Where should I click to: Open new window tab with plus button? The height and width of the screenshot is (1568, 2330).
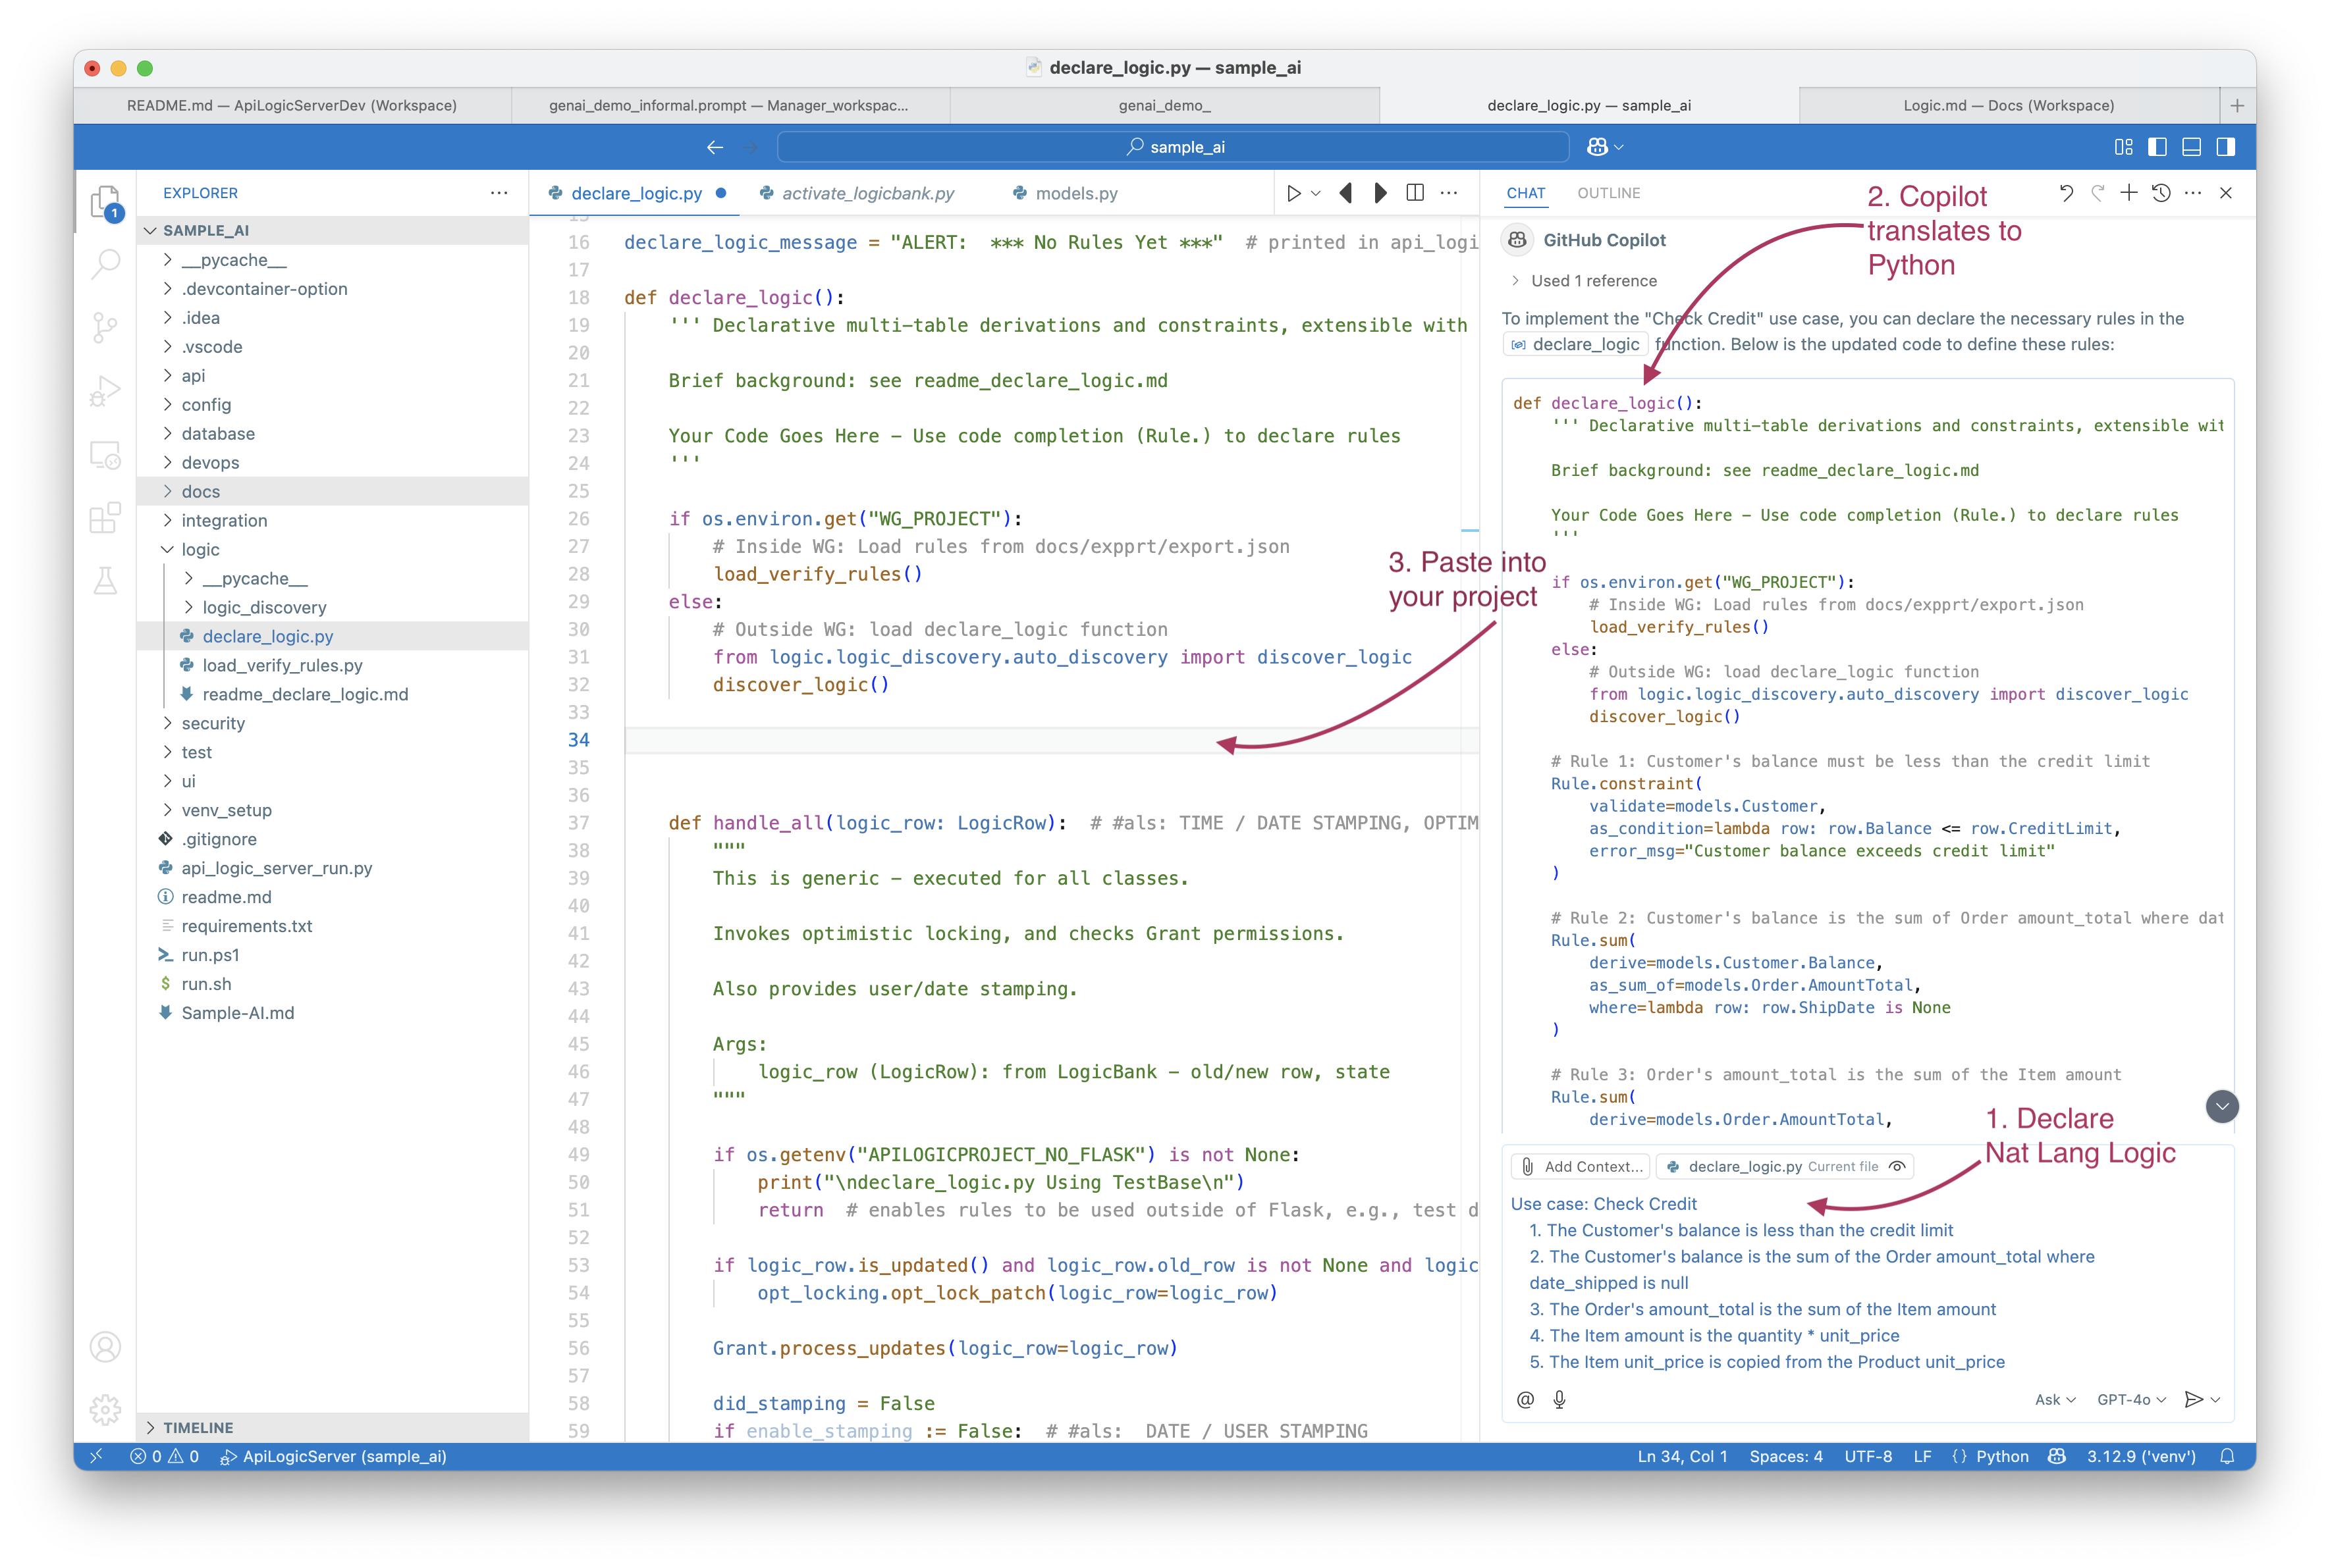[2237, 105]
